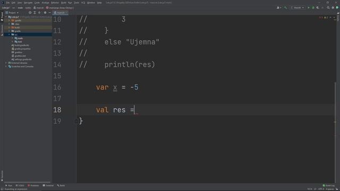340x191 pixels.
Task: Click the UTF-8 encoding in status bar
Action: [x=321, y=189]
